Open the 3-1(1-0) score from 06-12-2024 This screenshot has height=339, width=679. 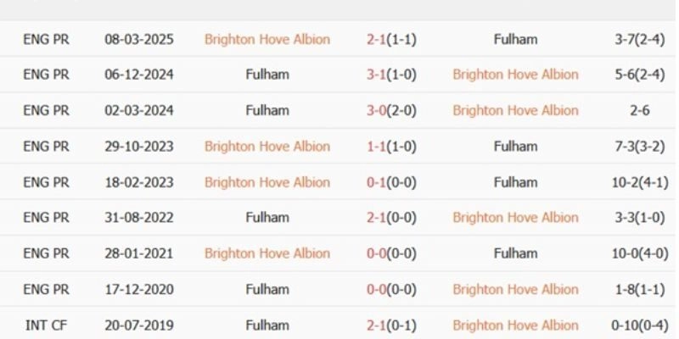coord(391,75)
